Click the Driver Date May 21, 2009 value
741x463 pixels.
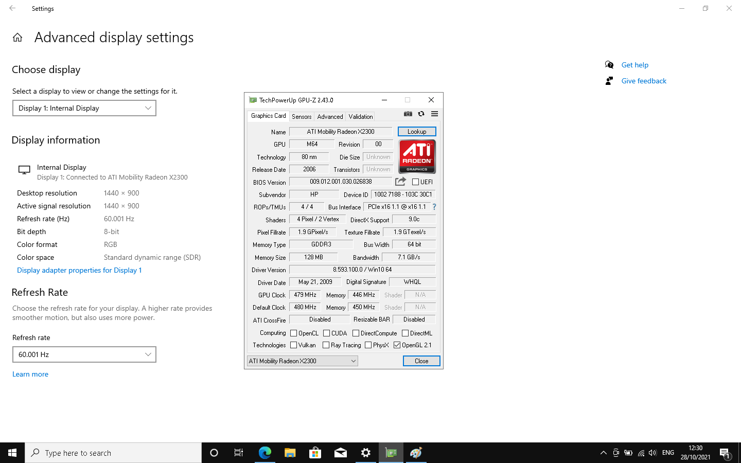click(315, 282)
